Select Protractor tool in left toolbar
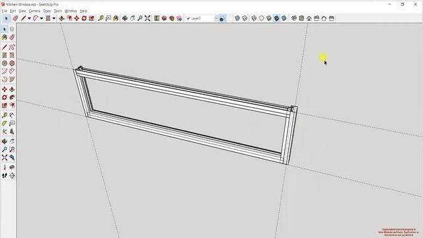 (5, 124)
